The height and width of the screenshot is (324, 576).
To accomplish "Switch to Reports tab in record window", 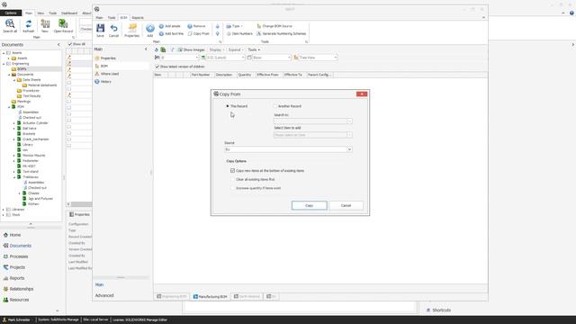I will pyautogui.click(x=138, y=18).
